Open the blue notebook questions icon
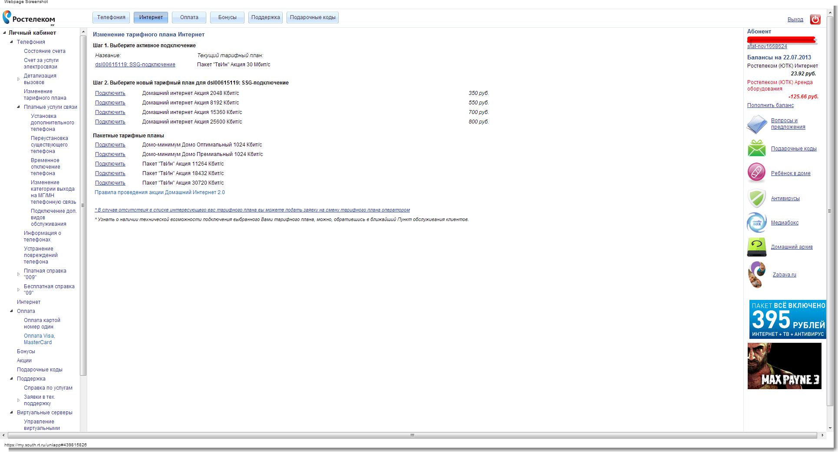Image resolution: width=838 pixels, height=452 pixels. click(x=756, y=124)
